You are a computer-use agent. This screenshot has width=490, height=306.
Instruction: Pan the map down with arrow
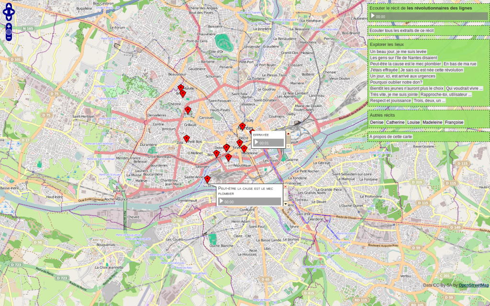coord(10,18)
